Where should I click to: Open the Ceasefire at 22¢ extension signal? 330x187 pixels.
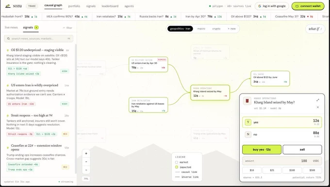tap(36, 147)
